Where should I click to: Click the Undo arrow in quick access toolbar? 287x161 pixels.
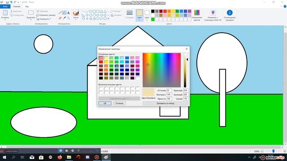(11, 2)
